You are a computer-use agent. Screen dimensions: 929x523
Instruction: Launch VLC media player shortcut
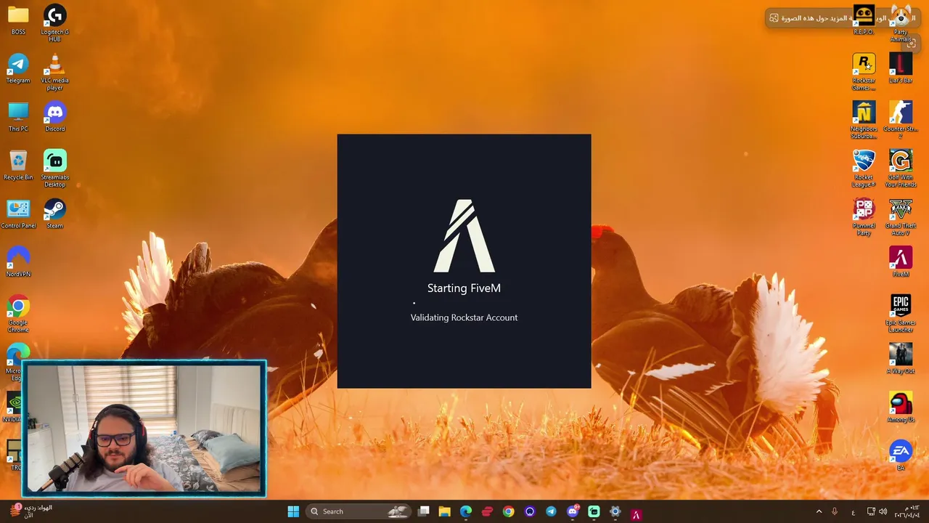pyautogui.click(x=55, y=72)
